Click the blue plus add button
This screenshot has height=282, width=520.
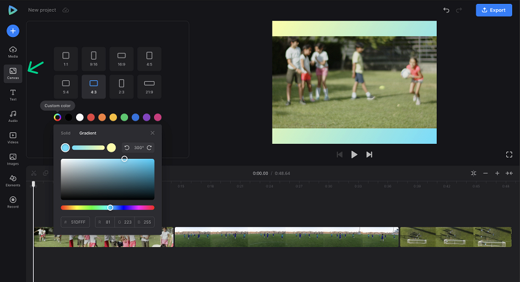click(13, 31)
